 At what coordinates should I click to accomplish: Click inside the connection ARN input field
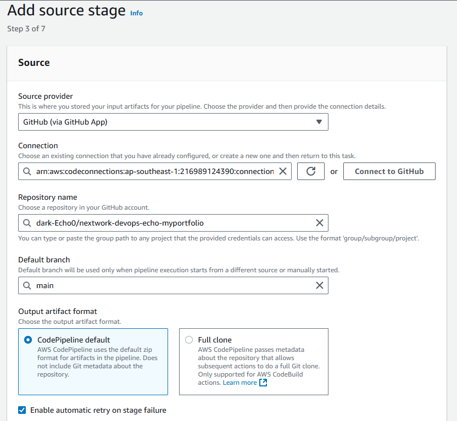pos(155,171)
